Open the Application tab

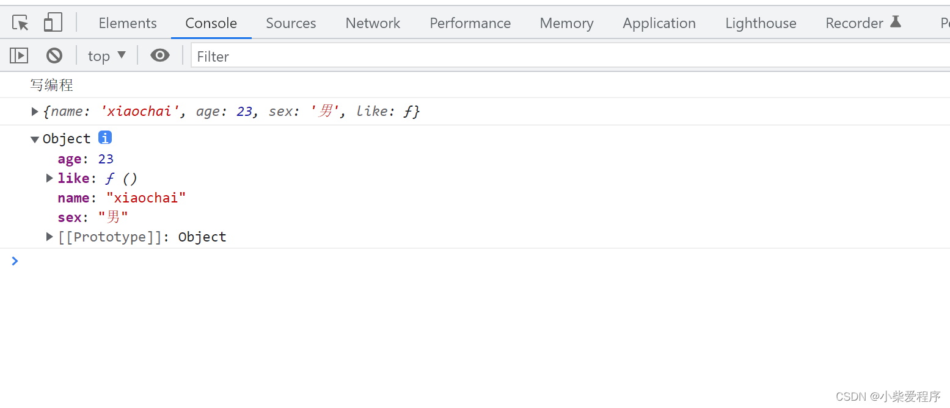(x=659, y=23)
